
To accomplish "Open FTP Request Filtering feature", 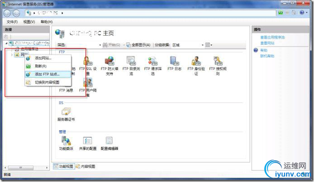I will tap(152, 65).
